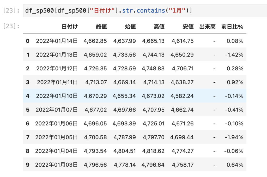Click percent change -1.42%
The image size is (267, 177).
coord(234,55)
